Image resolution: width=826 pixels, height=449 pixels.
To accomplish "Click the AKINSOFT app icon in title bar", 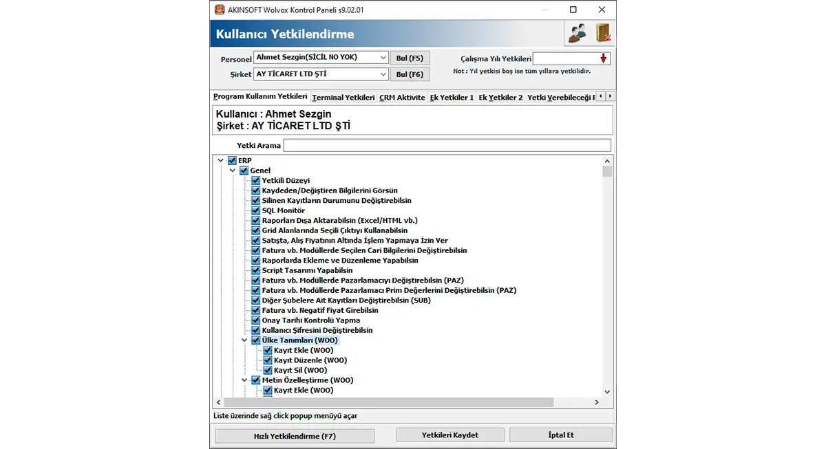I will [219, 10].
